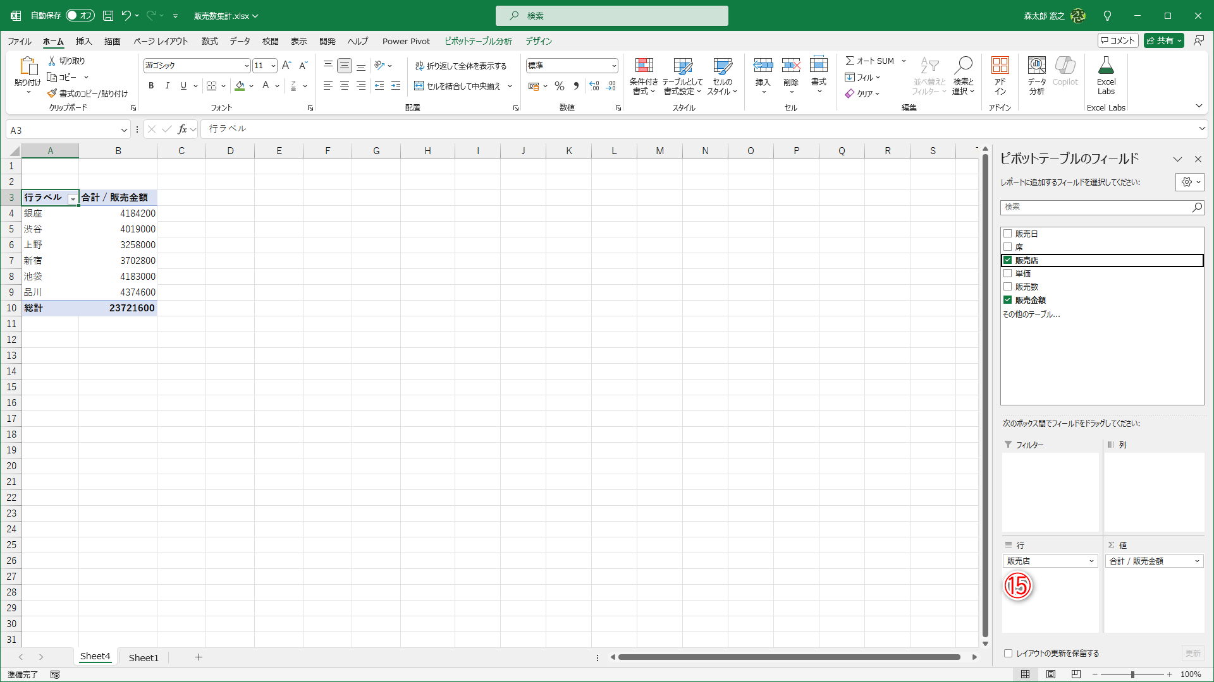Open the row labels filter dropdown in A3
This screenshot has width=1214, height=682.
[73, 198]
